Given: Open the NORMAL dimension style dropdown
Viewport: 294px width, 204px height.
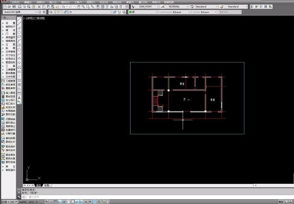Looking at the screenshot, I should point(187,6).
